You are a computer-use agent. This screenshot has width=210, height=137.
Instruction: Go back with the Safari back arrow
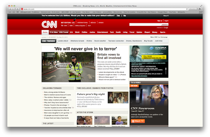coord(10,9)
